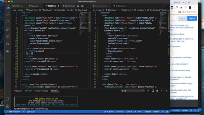Image resolution: width=204 pixels, height=115 pixels.
Task: Open the Accounts menu icon
Action: coord(8,99)
